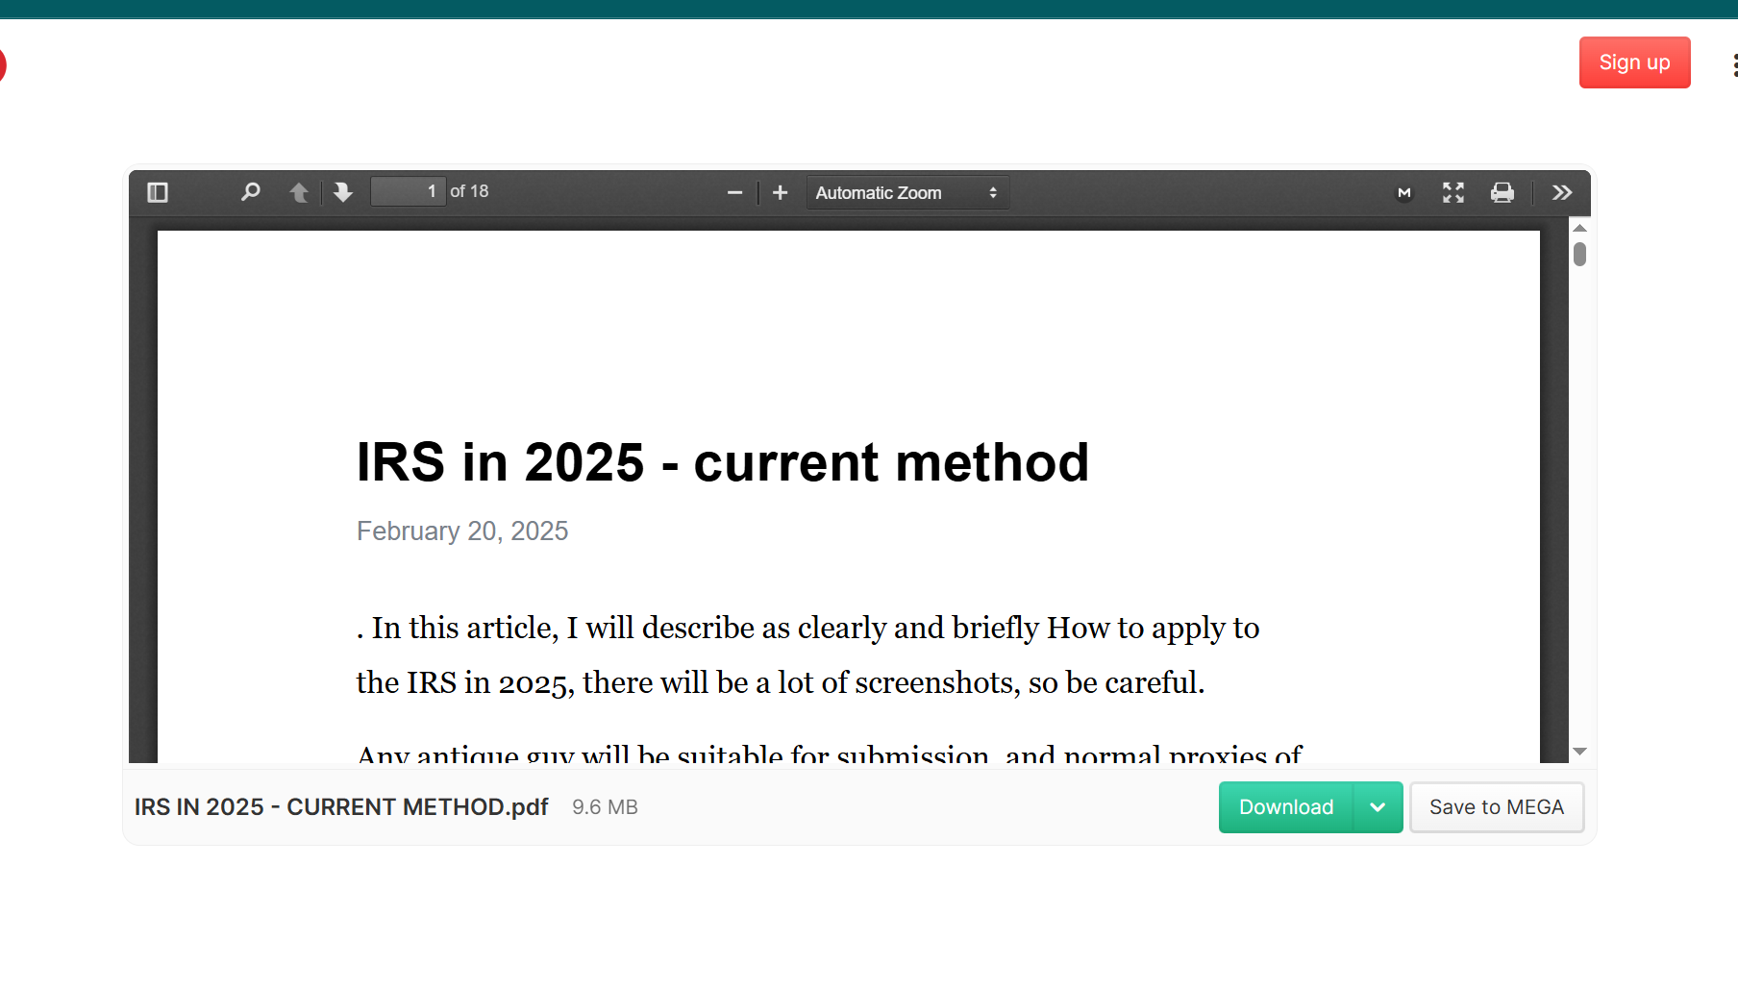Zoom in on the document
This screenshot has height=988, width=1738.
point(780,192)
